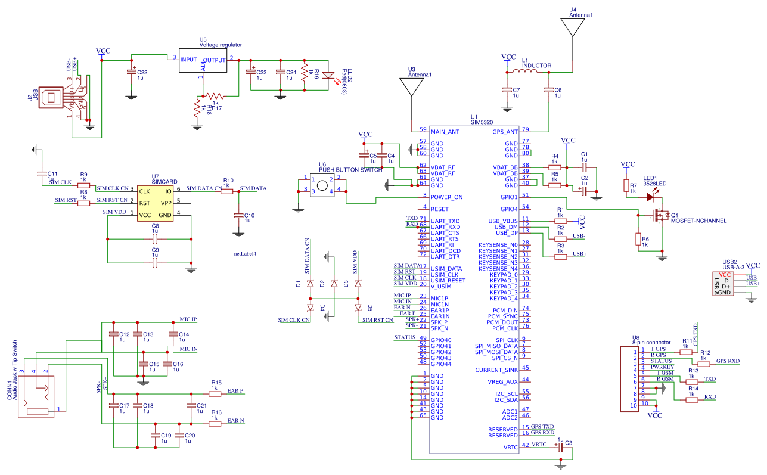
Task: Click the U4 Antenna1 symbol
Action: click(572, 28)
